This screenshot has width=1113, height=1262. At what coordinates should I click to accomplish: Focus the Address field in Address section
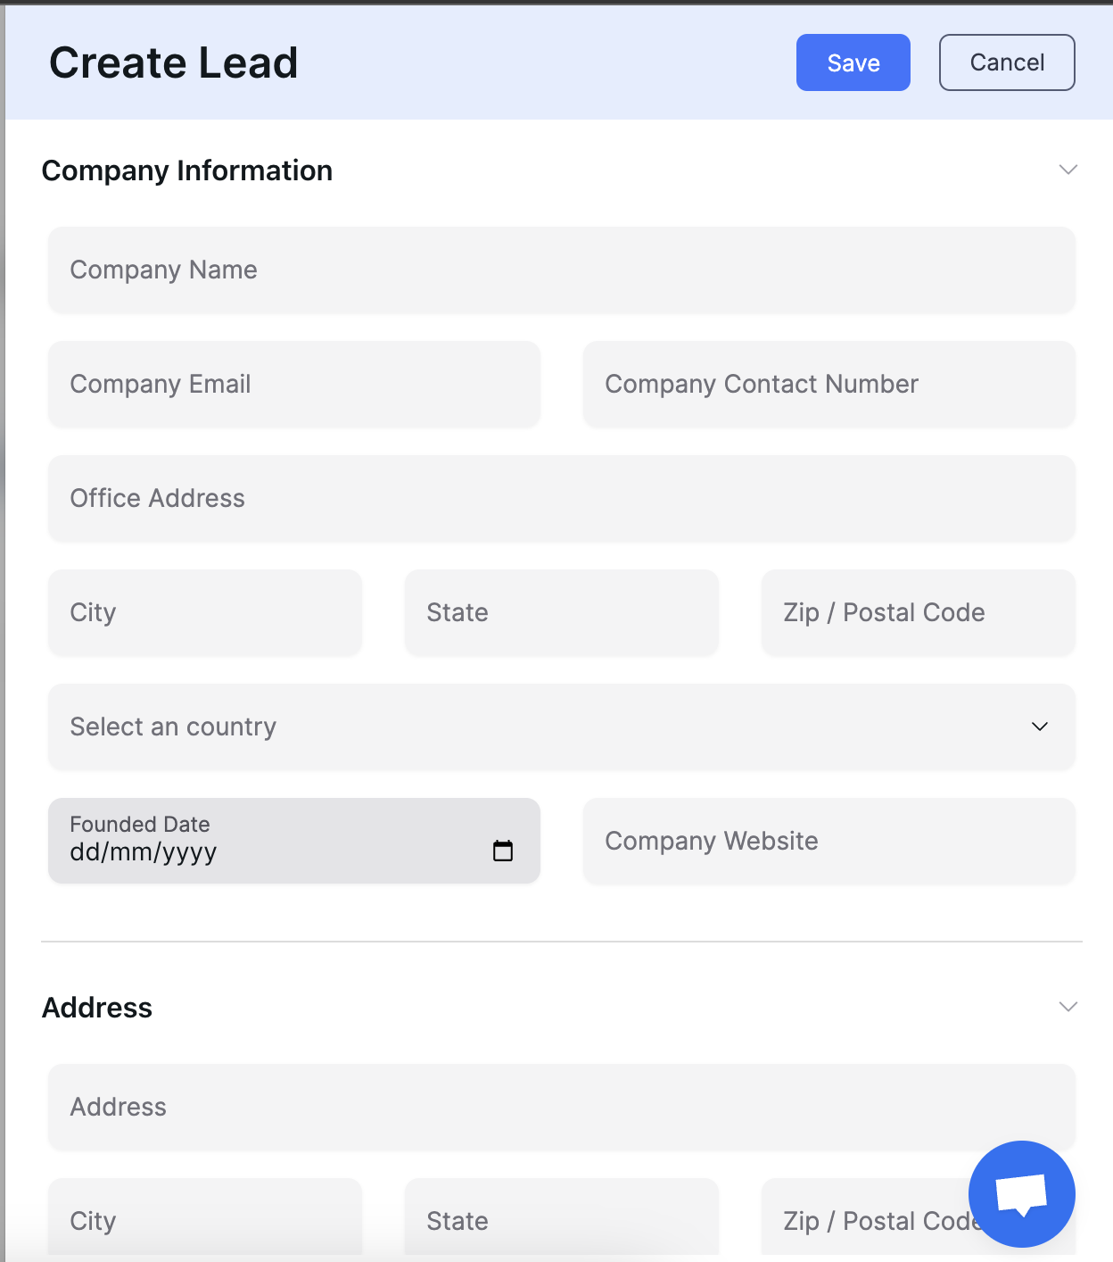pyautogui.click(x=562, y=1107)
